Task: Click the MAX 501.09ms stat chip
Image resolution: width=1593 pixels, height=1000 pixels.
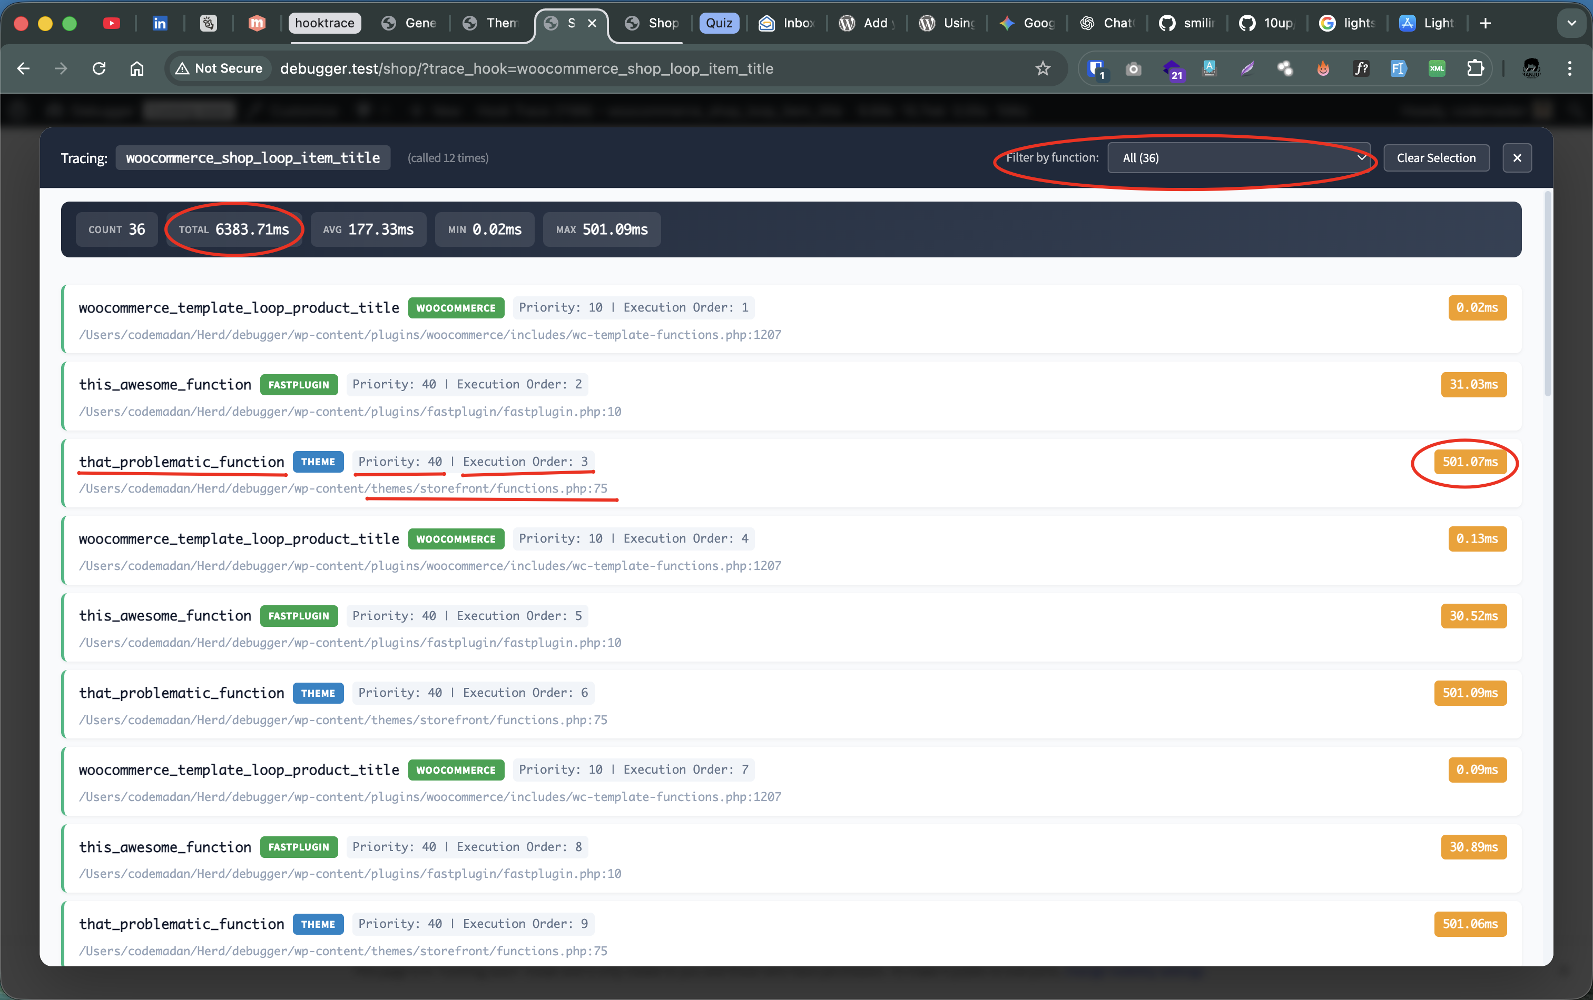Action: [x=602, y=229]
